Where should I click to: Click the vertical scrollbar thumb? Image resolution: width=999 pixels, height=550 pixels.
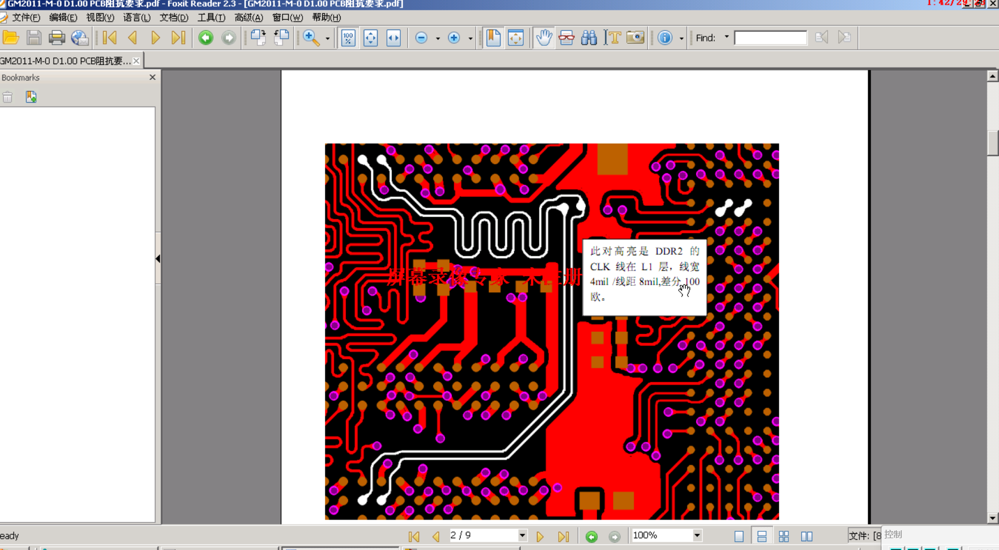993,142
